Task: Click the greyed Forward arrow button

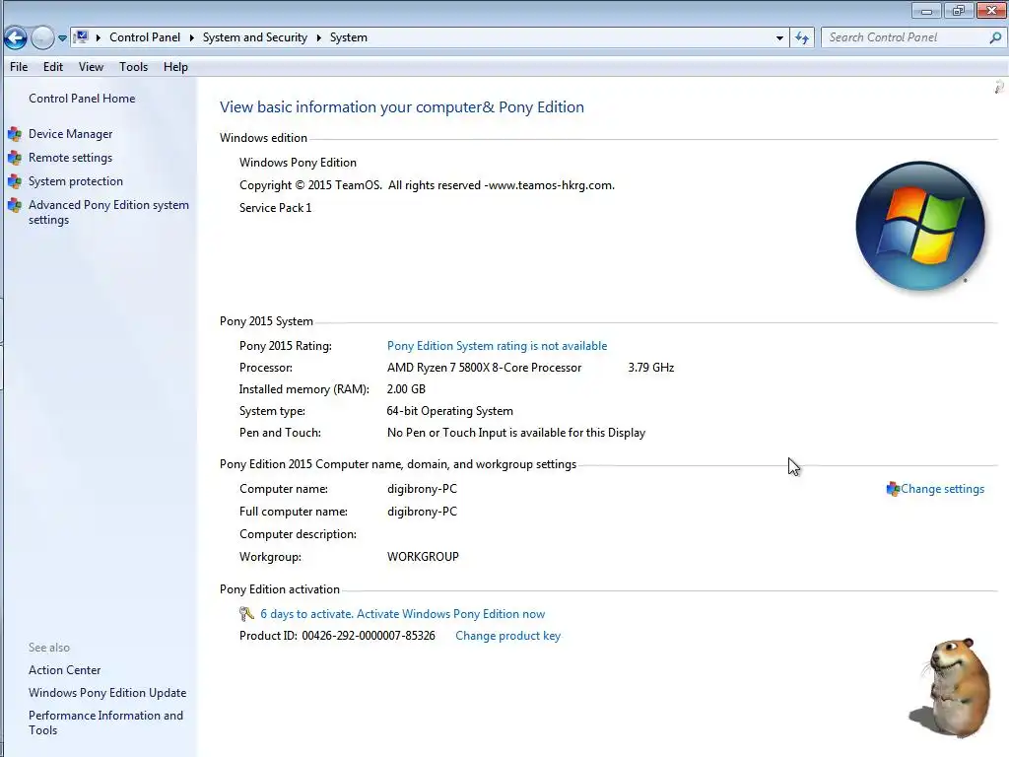Action: pos(42,38)
